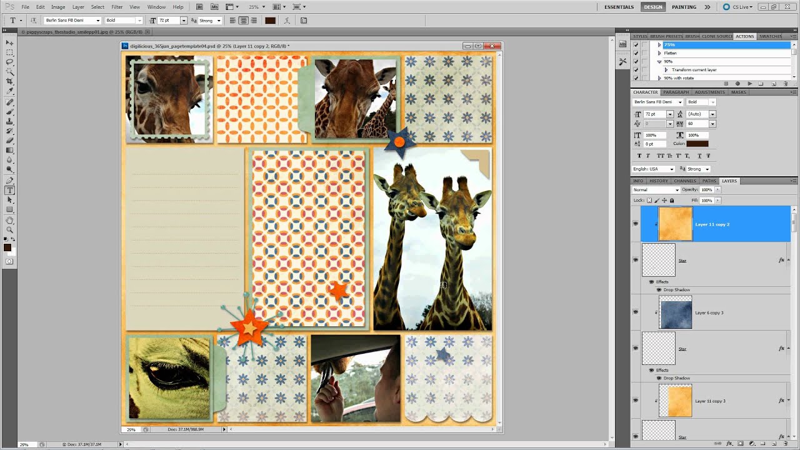The height and width of the screenshot is (450, 800).
Task: Select the Clone Stamp tool
Action: click(x=10, y=121)
